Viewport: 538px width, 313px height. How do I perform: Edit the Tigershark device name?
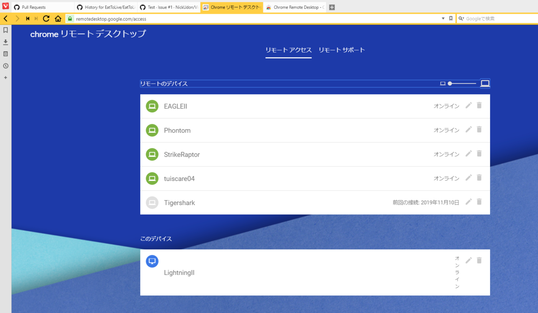pos(469,202)
